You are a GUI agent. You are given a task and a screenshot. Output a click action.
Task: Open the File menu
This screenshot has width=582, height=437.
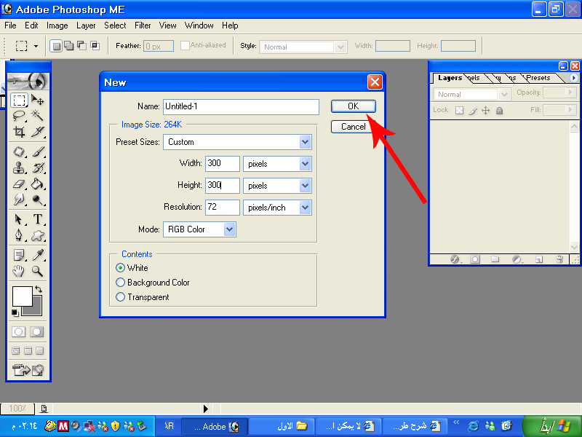click(10, 25)
